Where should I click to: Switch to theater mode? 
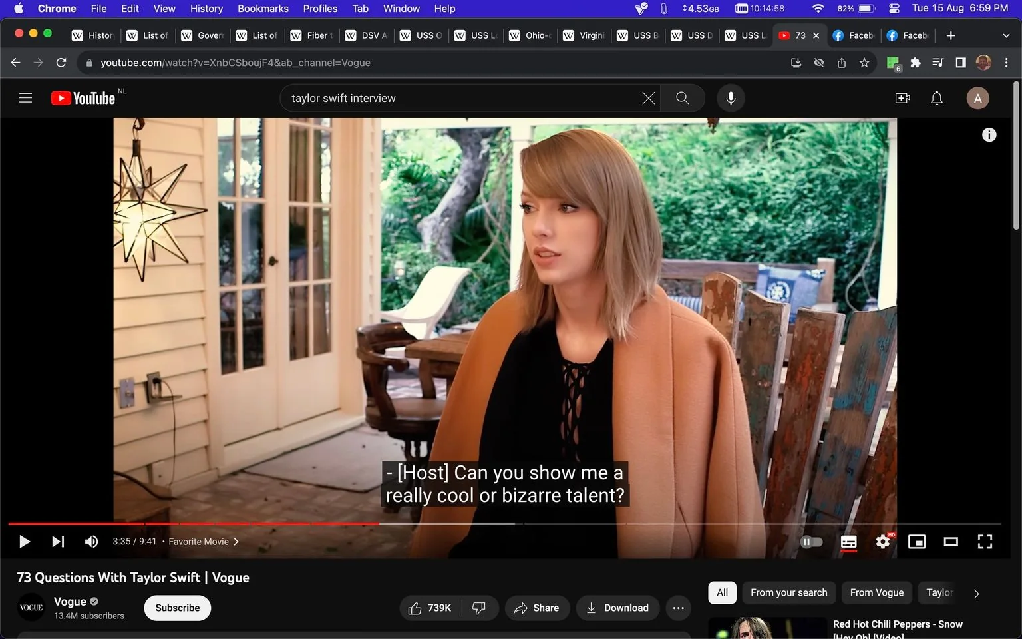click(x=951, y=542)
